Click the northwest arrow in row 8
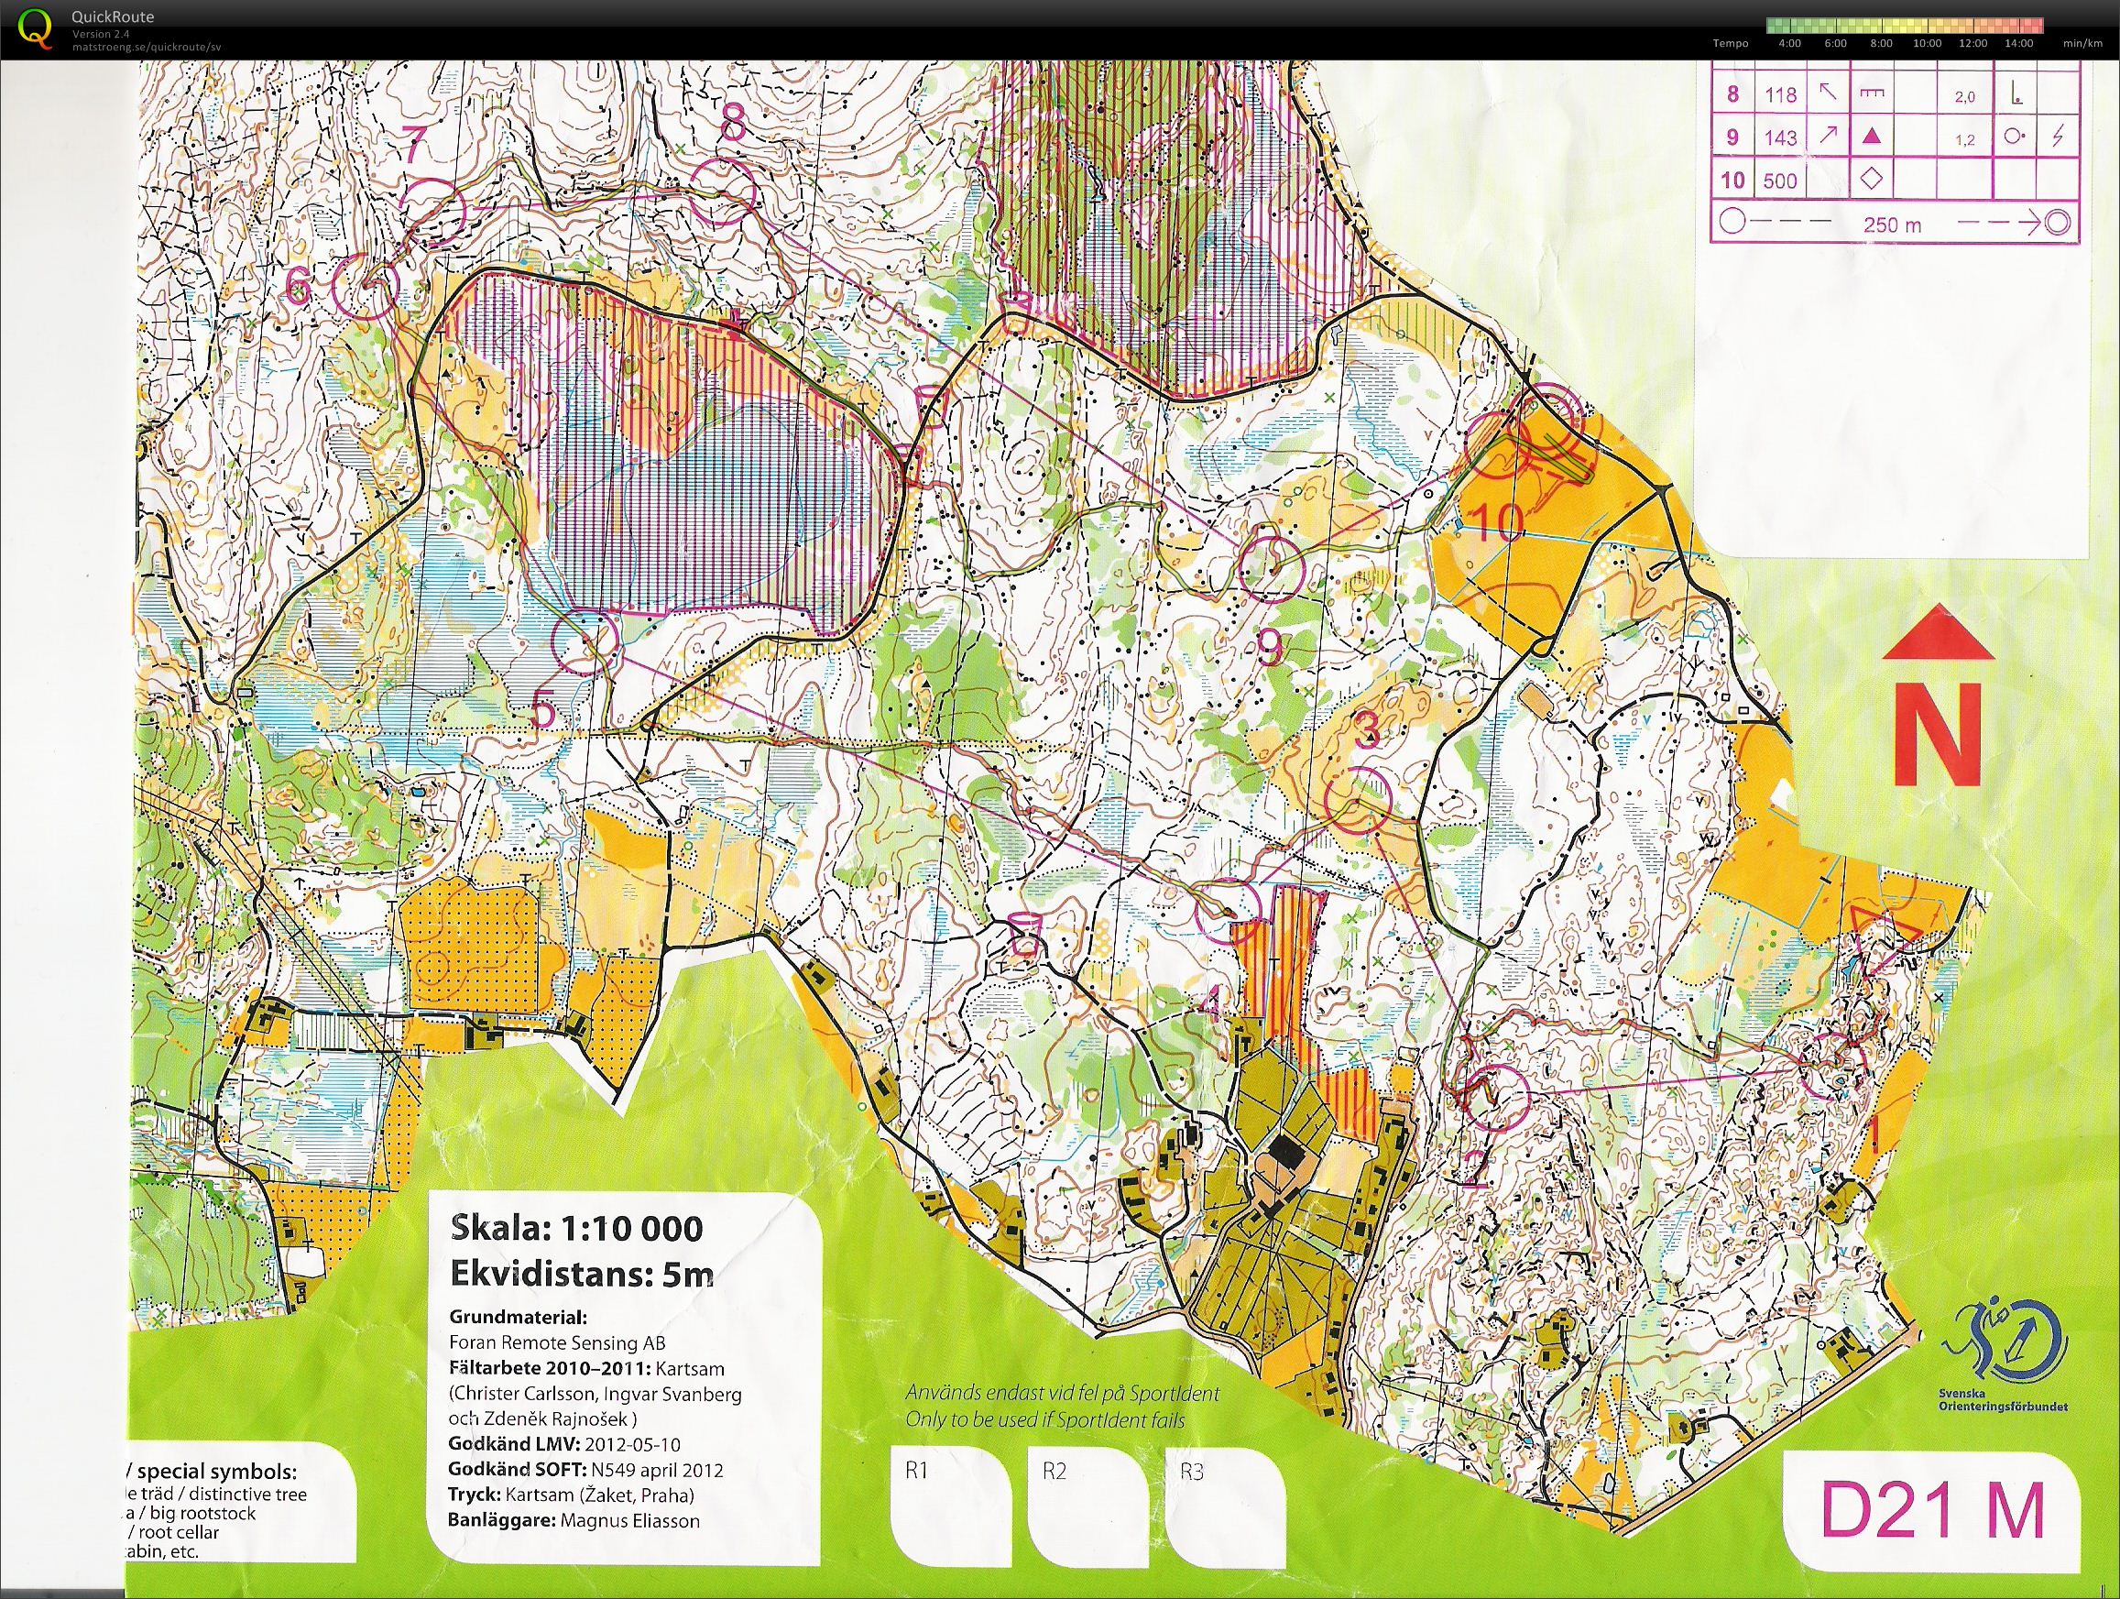The height and width of the screenshot is (1599, 2120). click(1828, 93)
